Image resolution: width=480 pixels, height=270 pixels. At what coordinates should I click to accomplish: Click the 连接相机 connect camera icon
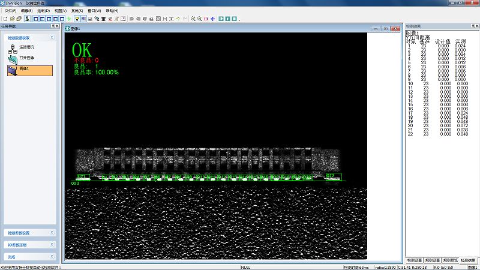pos(13,48)
